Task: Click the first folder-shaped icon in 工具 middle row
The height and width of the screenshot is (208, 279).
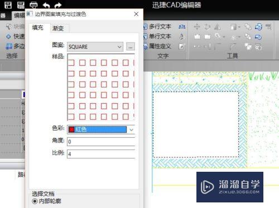Action: point(198,37)
